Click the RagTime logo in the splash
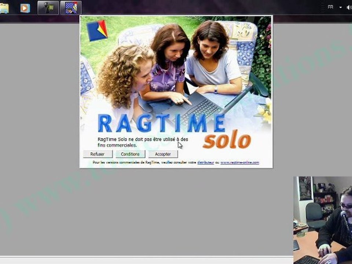Screen dimensions: 352x264 pos(98,31)
